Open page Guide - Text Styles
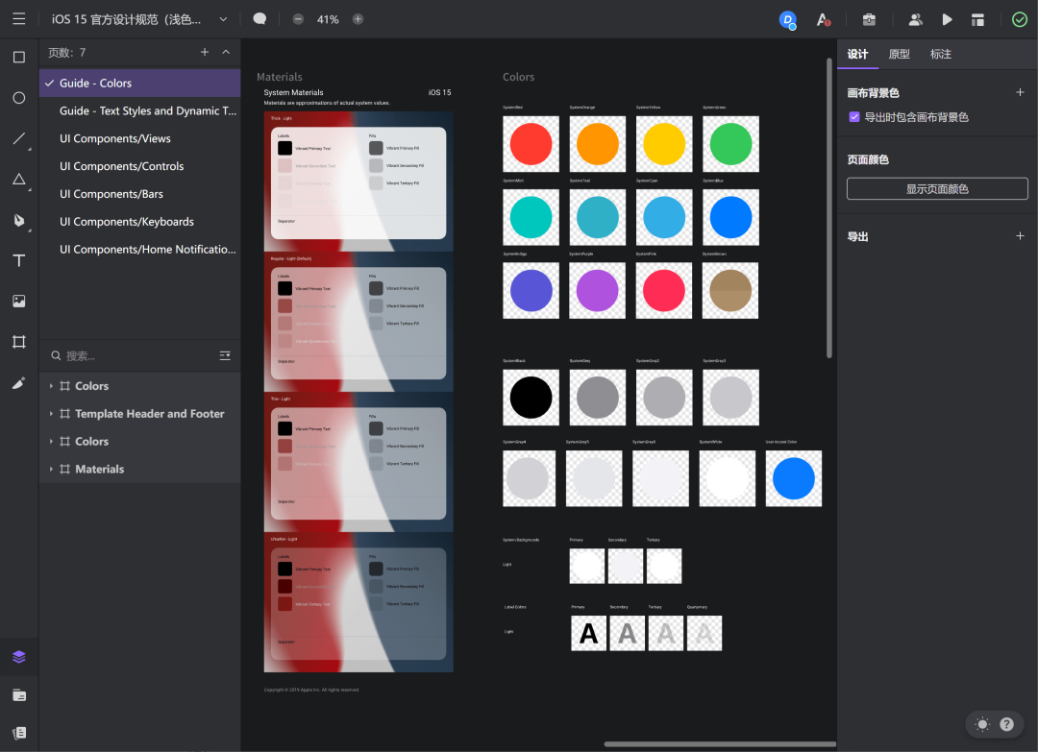This screenshot has height=752, width=1038. coord(139,111)
